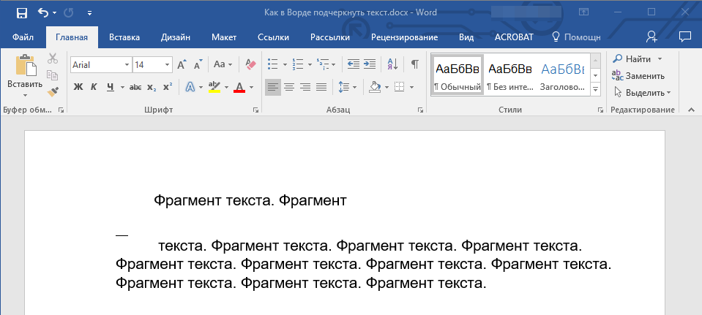Toggle bold formatting (Ж)
Image resolution: width=702 pixels, height=315 pixels.
(x=78, y=87)
